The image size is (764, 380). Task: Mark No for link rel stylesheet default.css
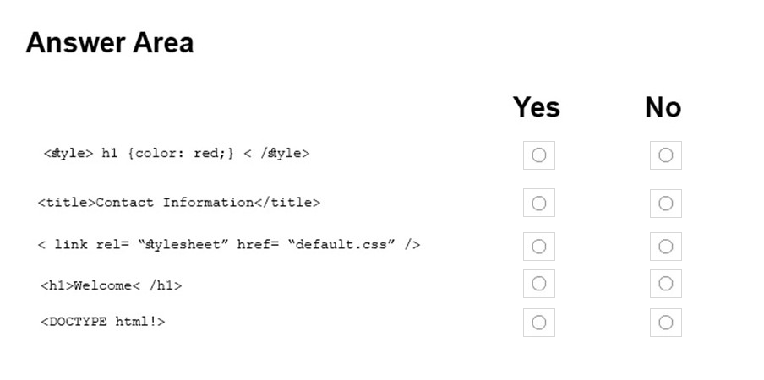tap(666, 247)
